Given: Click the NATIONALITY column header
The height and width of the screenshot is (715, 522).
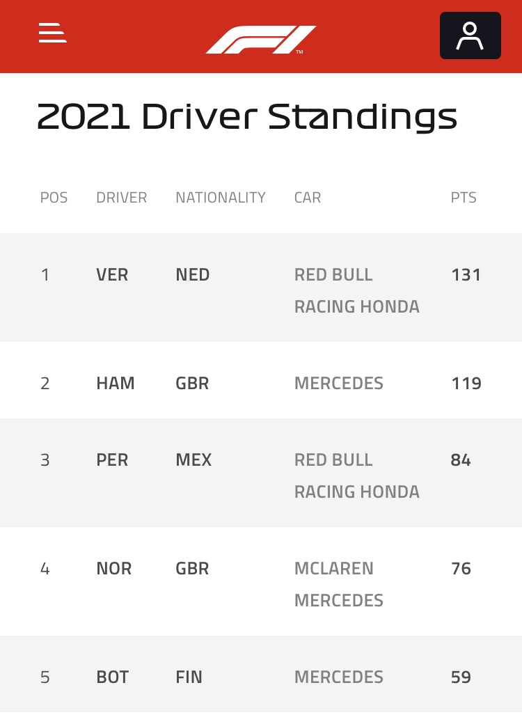Looking at the screenshot, I should coord(221,198).
